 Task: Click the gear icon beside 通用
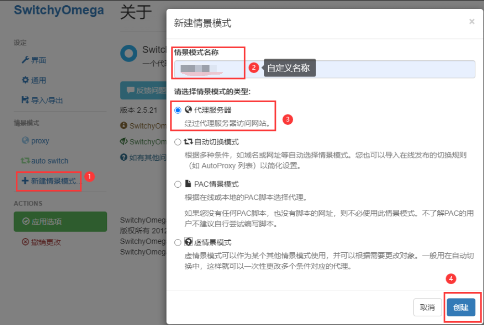pyautogui.click(x=26, y=80)
